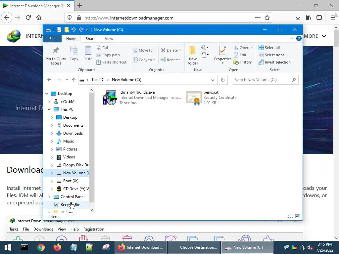339x254 pixels.
Task: Select Pictures in the navigation pane
Action: tap(67, 149)
